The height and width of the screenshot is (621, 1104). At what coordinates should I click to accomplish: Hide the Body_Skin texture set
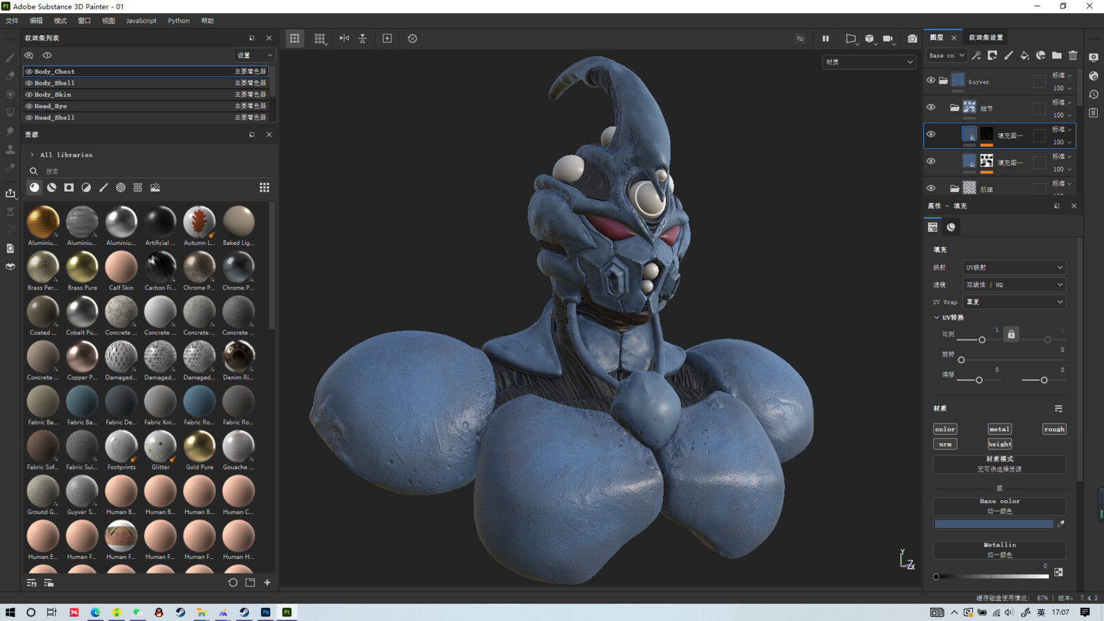29,95
